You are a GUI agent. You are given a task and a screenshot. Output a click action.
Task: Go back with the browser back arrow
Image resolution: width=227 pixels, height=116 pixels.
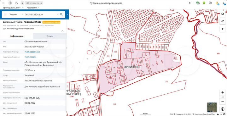coord(3,3)
